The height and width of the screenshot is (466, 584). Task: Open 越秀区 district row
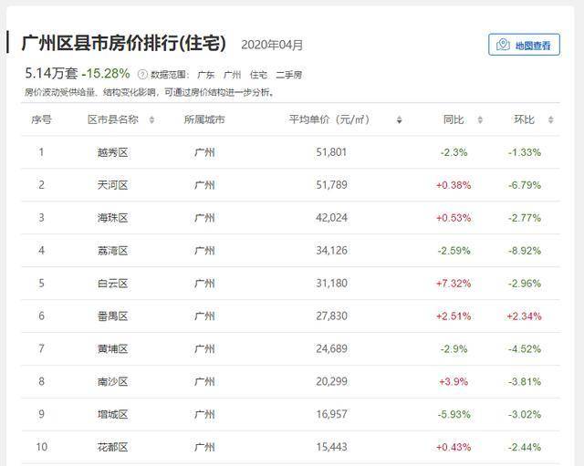pyautogui.click(x=113, y=152)
